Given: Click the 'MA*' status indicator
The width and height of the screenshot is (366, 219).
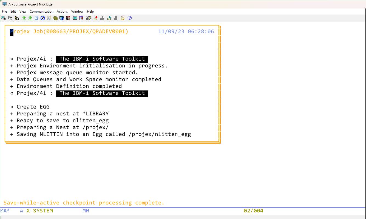Looking at the screenshot, I should (x=5, y=211).
